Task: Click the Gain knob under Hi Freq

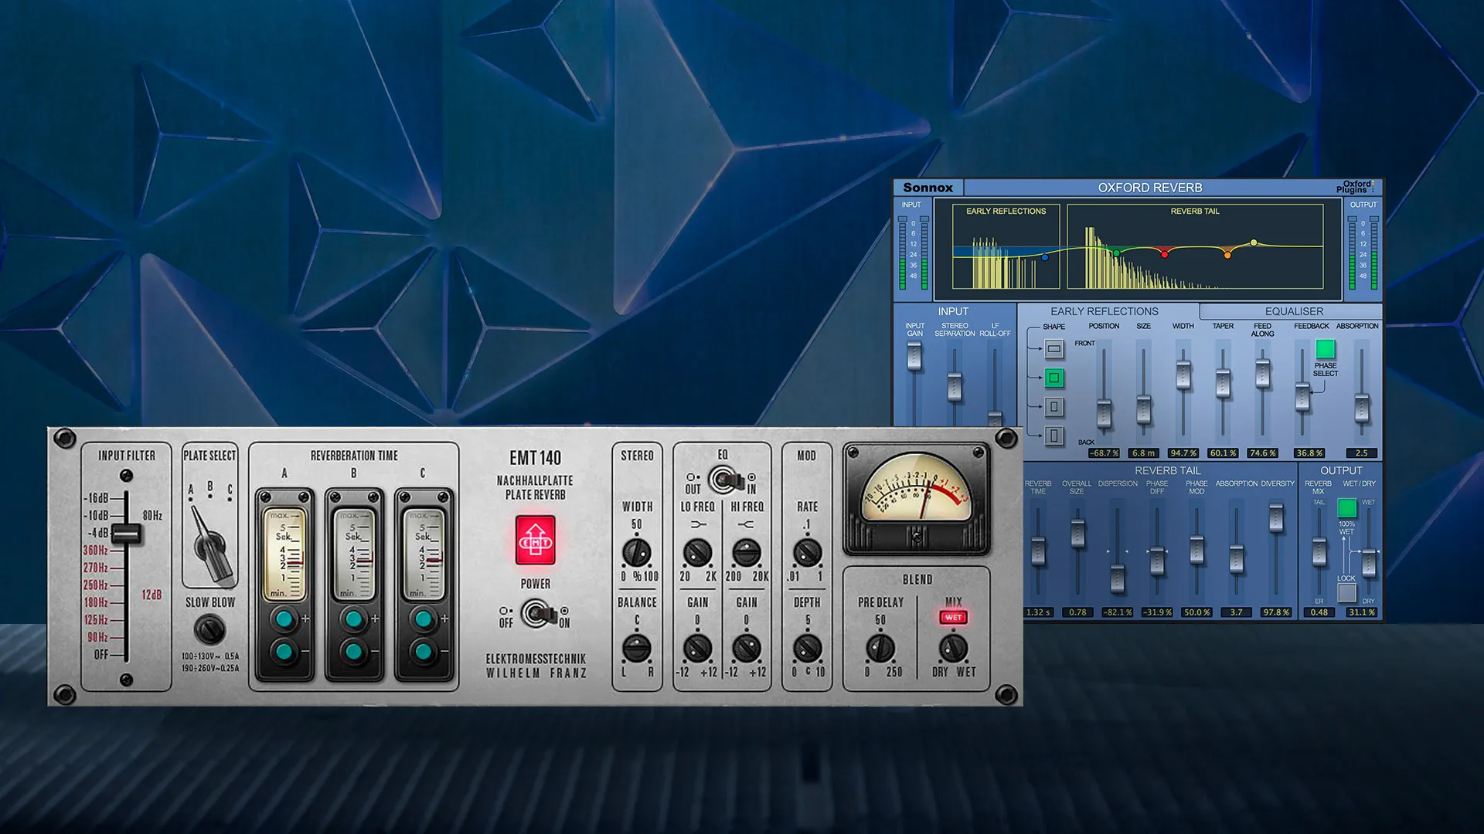Action: pos(747,649)
